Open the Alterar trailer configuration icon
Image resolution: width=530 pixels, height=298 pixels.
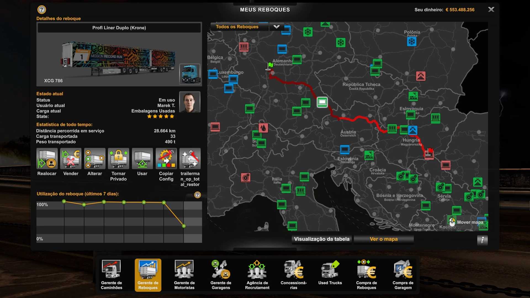click(95, 159)
